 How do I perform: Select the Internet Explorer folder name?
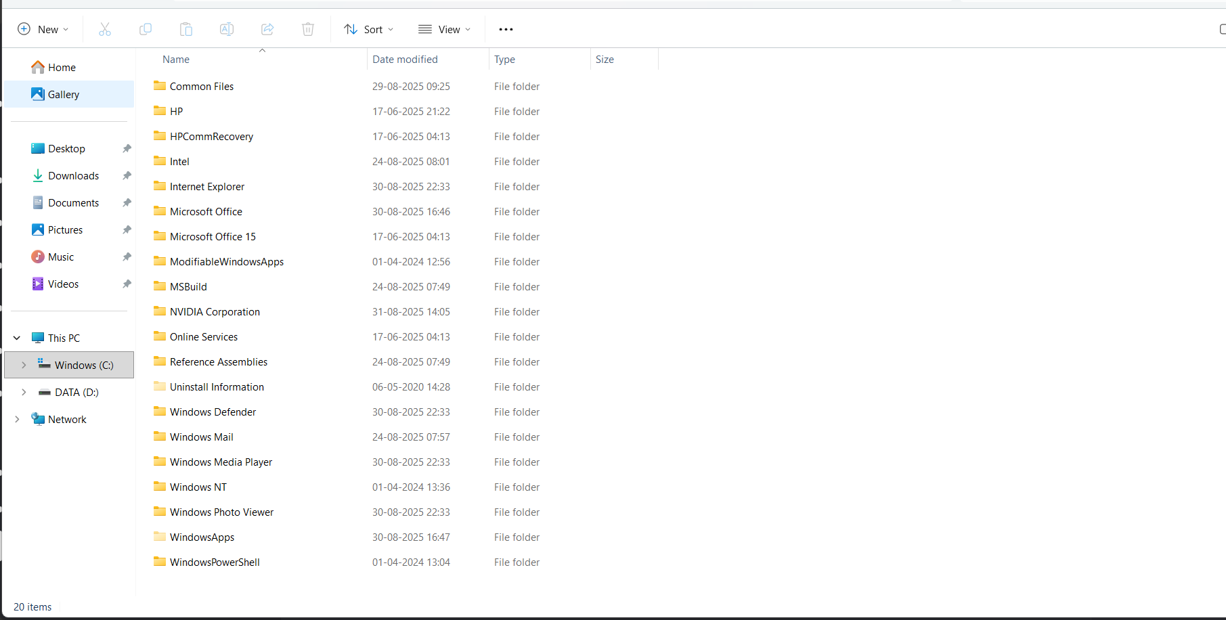[x=207, y=186]
